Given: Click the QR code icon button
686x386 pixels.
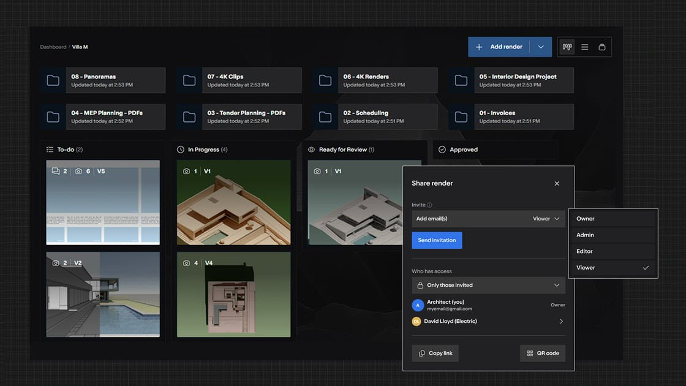Looking at the screenshot, I should click(x=542, y=354).
